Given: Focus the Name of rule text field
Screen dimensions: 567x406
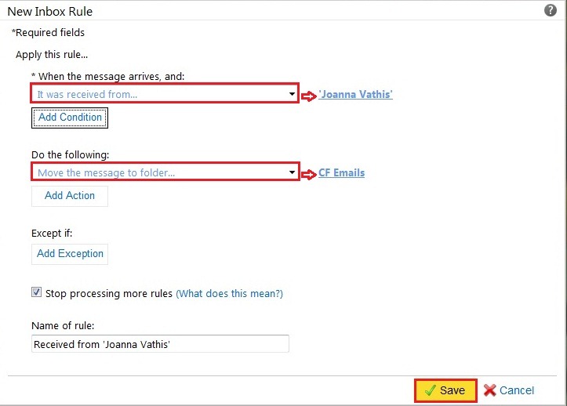Looking at the screenshot, I should tap(160, 344).
